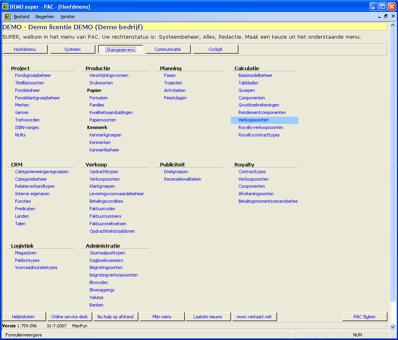Open Opdrachttekstsjablonen link
The width and height of the screenshot is (398, 340).
(112, 231)
